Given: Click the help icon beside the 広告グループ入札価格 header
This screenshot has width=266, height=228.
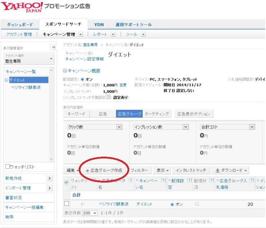Looking at the screenshot, I should point(252,180).
